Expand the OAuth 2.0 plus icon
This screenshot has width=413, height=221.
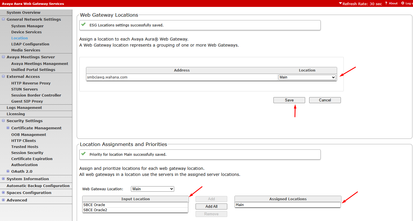pos(8,171)
